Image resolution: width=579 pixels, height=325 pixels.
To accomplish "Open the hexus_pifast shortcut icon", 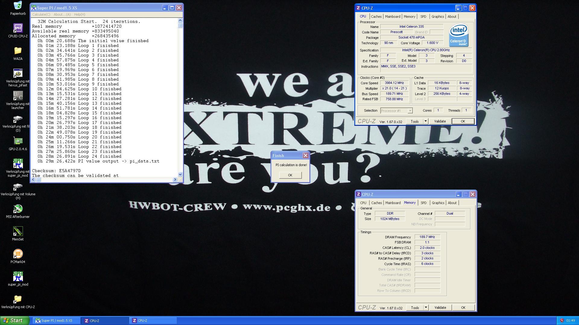I will click(18, 73).
